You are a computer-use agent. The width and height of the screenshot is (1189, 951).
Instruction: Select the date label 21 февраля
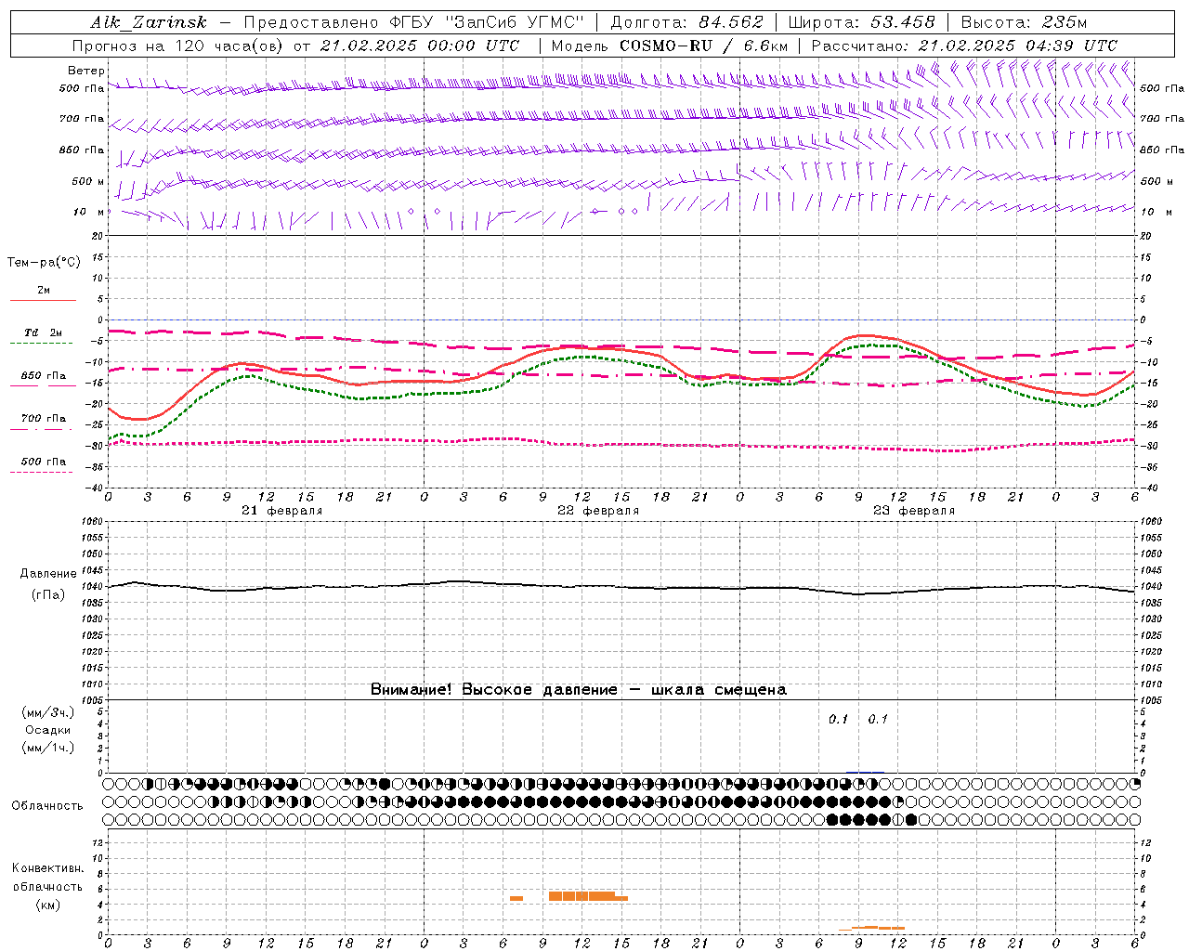coord(282,511)
